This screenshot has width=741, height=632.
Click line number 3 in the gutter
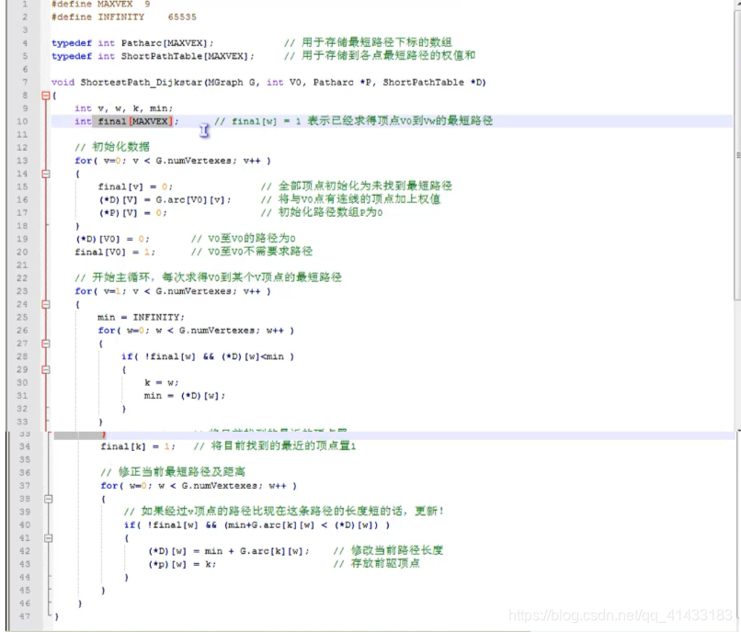tap(25, 29)
